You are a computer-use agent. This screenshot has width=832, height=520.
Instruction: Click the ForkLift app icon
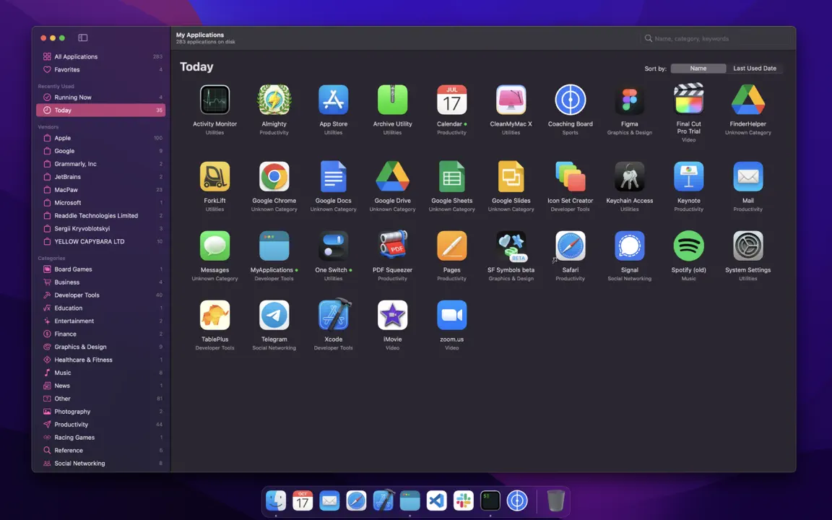pos(215,177)
